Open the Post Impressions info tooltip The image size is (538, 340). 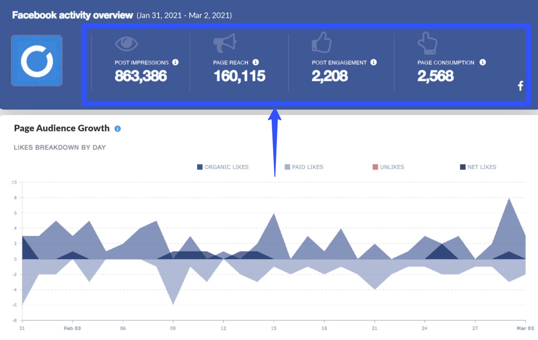(175, 62)
